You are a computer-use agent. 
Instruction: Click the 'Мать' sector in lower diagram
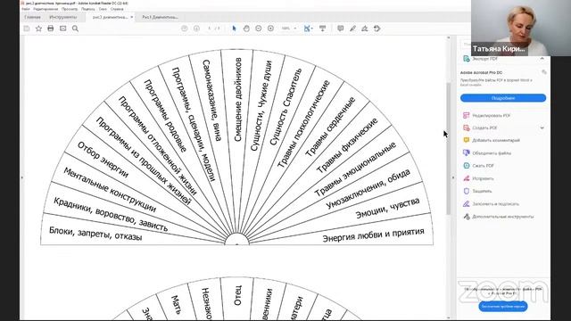tap(176, 305)
